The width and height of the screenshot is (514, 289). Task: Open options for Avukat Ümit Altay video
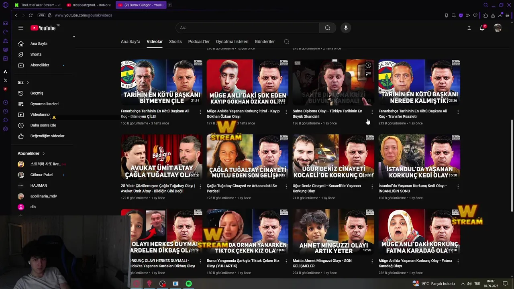tap(200, 186)
